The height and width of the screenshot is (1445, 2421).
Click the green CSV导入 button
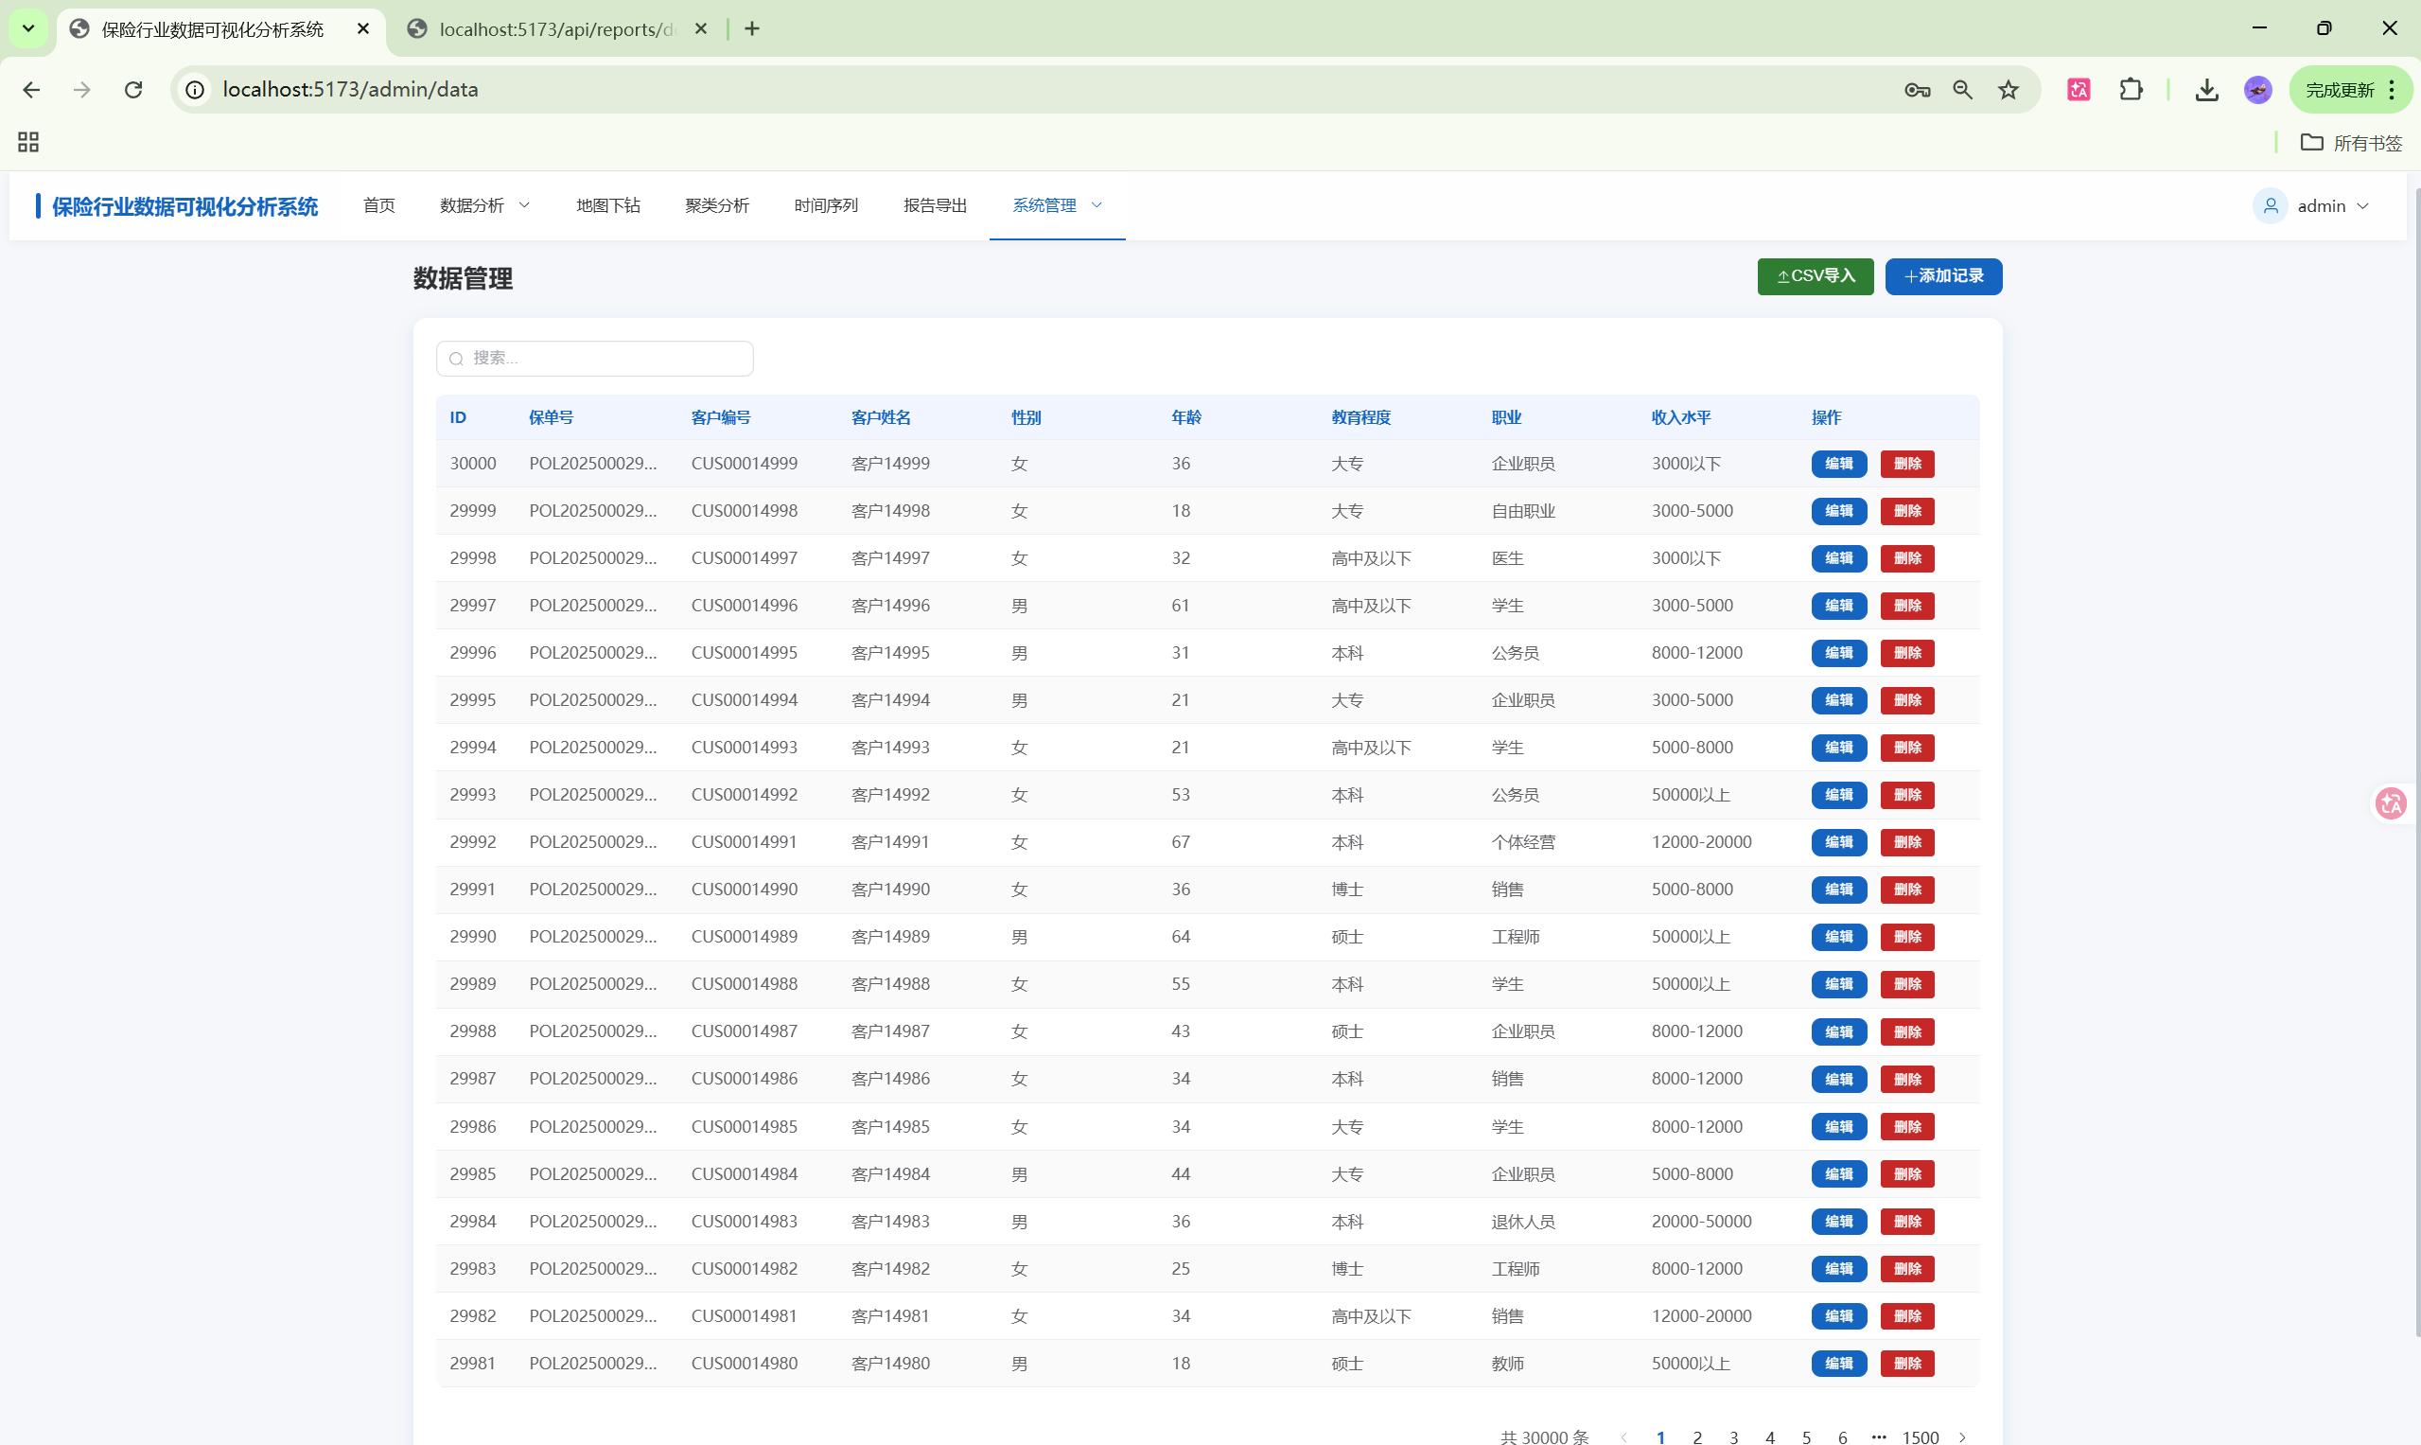[1815, 276]
